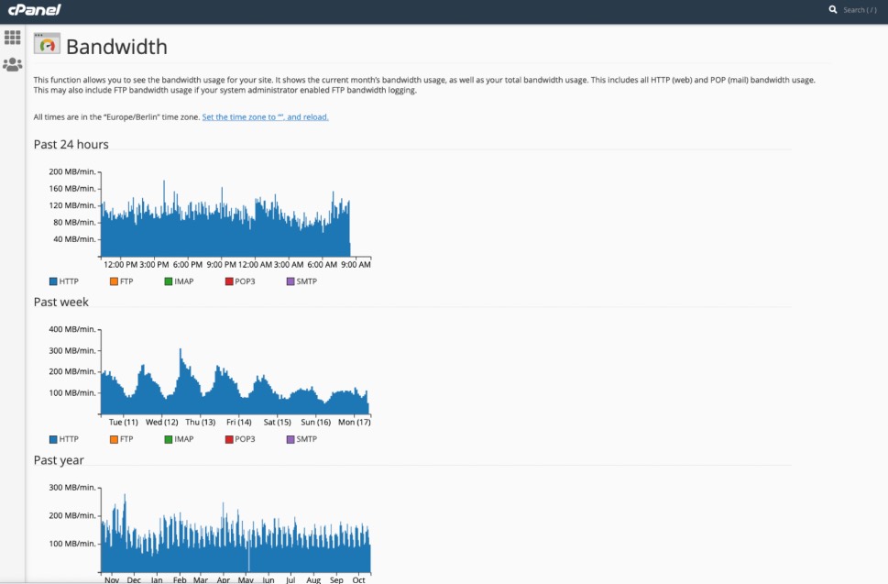
Task: Click the green IMAP swatch under Past 24 hours
Action: click(169, 281)
